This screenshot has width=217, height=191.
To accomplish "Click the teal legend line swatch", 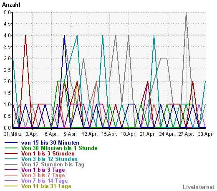I will [x=11, y=159].
